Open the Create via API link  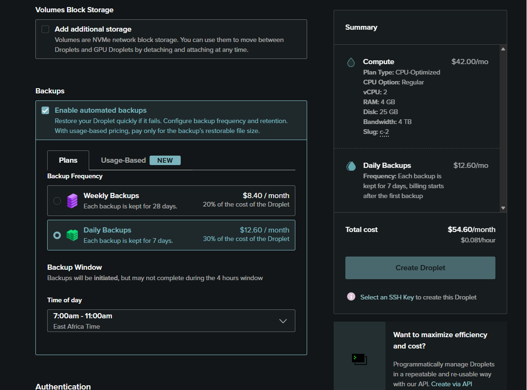(452, 384)
